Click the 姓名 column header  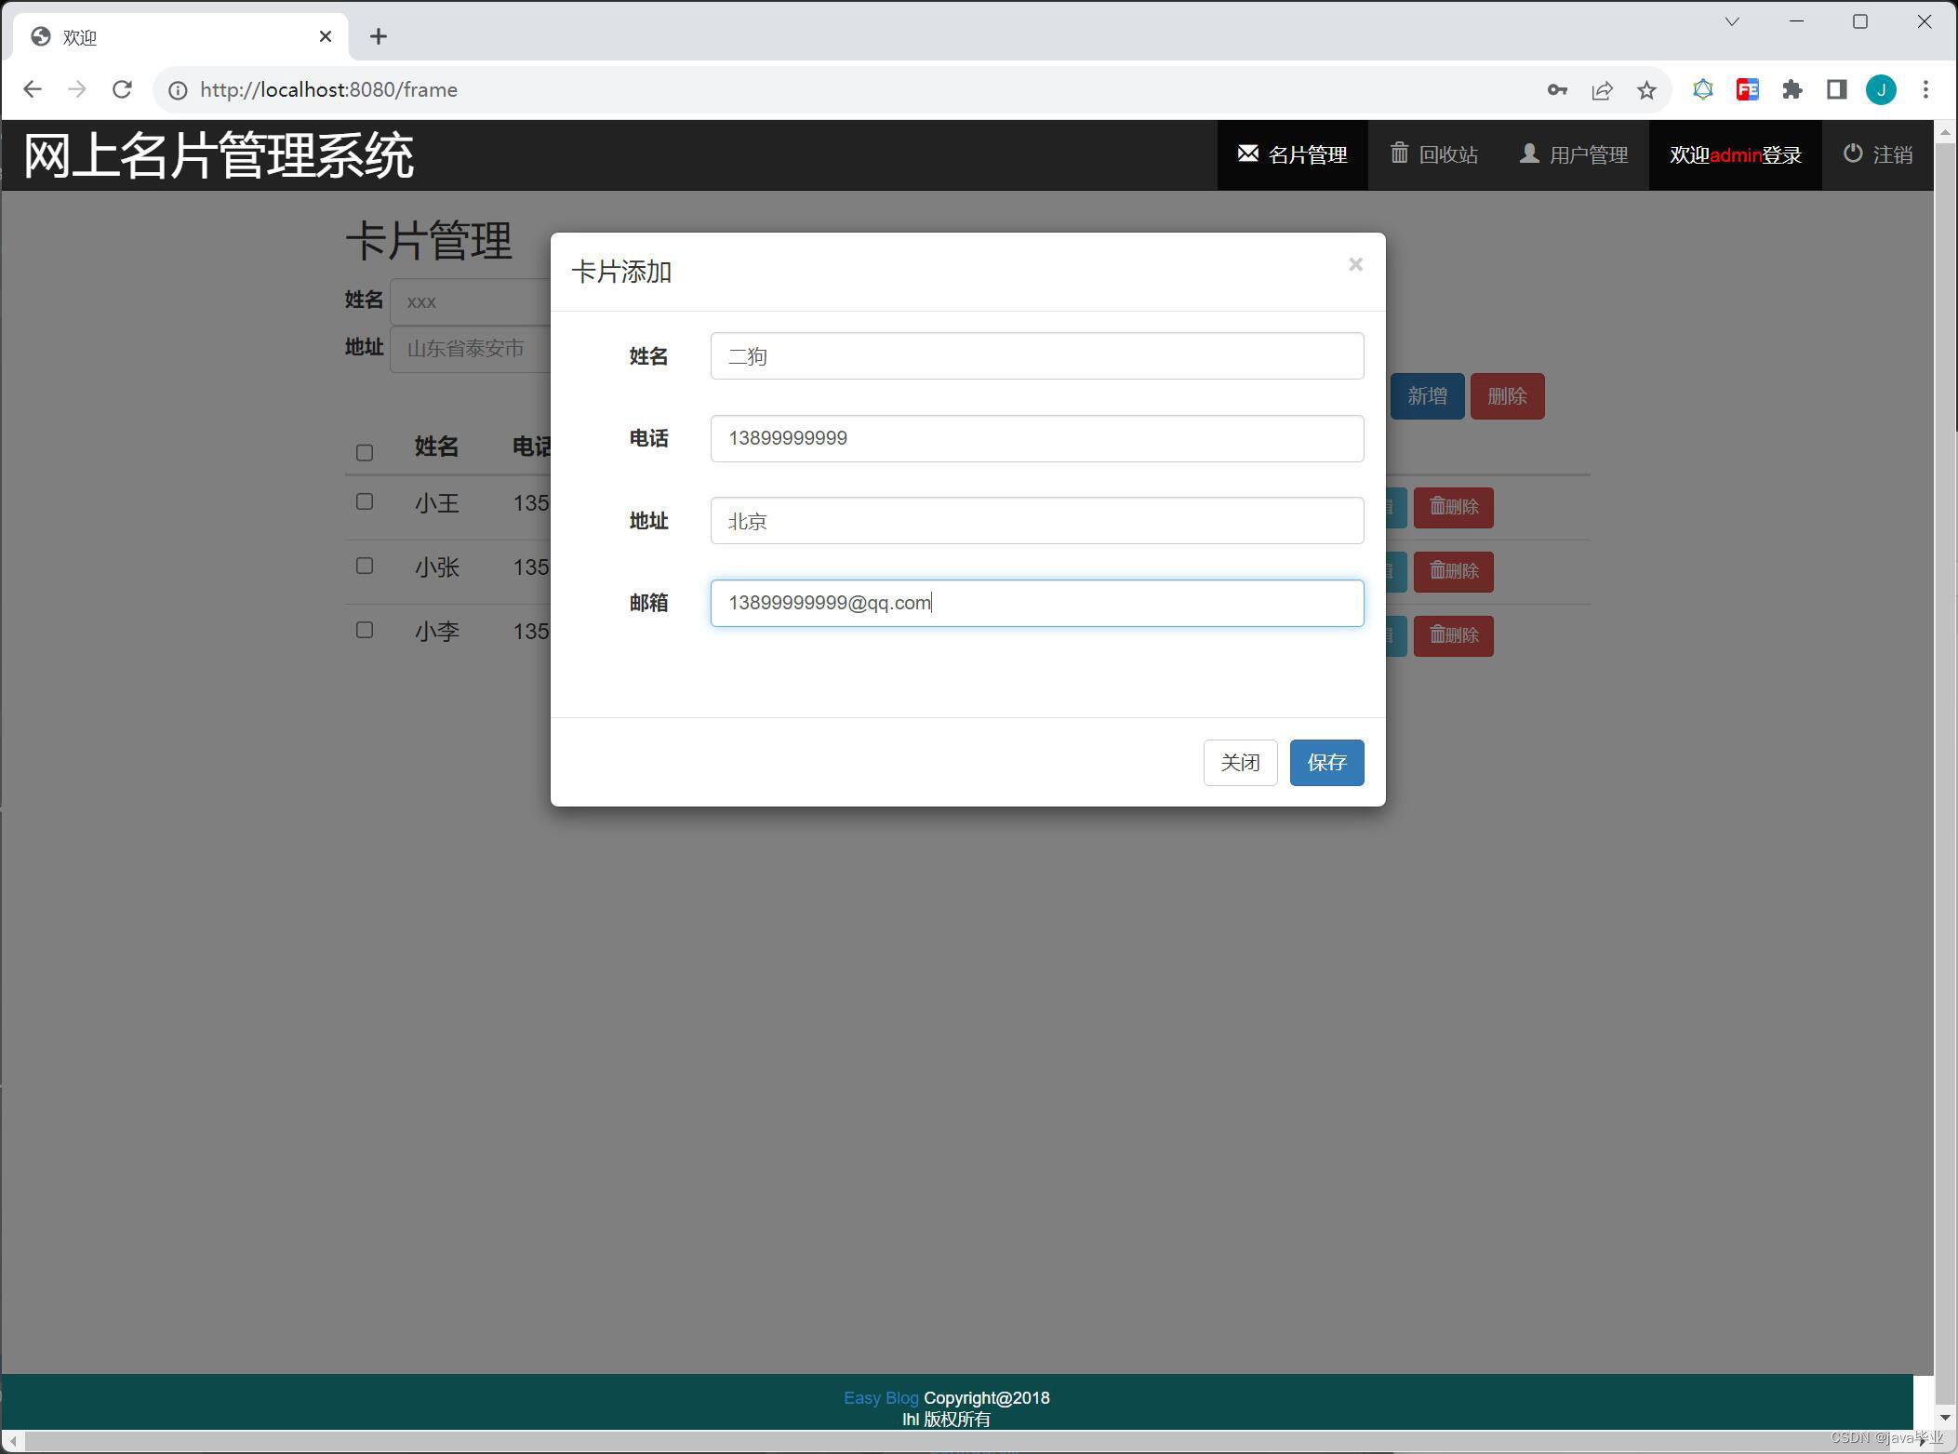coord(436,447)
